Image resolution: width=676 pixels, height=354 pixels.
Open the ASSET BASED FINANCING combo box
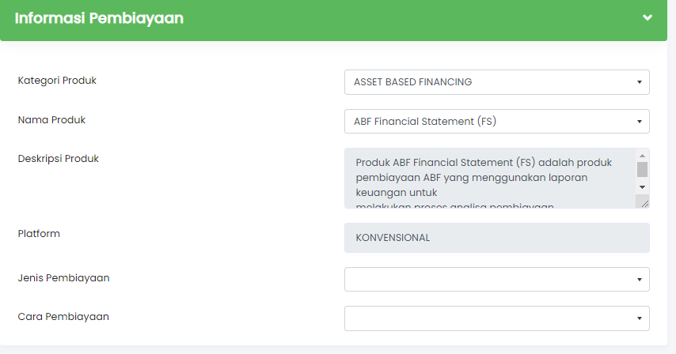(496, 82)
